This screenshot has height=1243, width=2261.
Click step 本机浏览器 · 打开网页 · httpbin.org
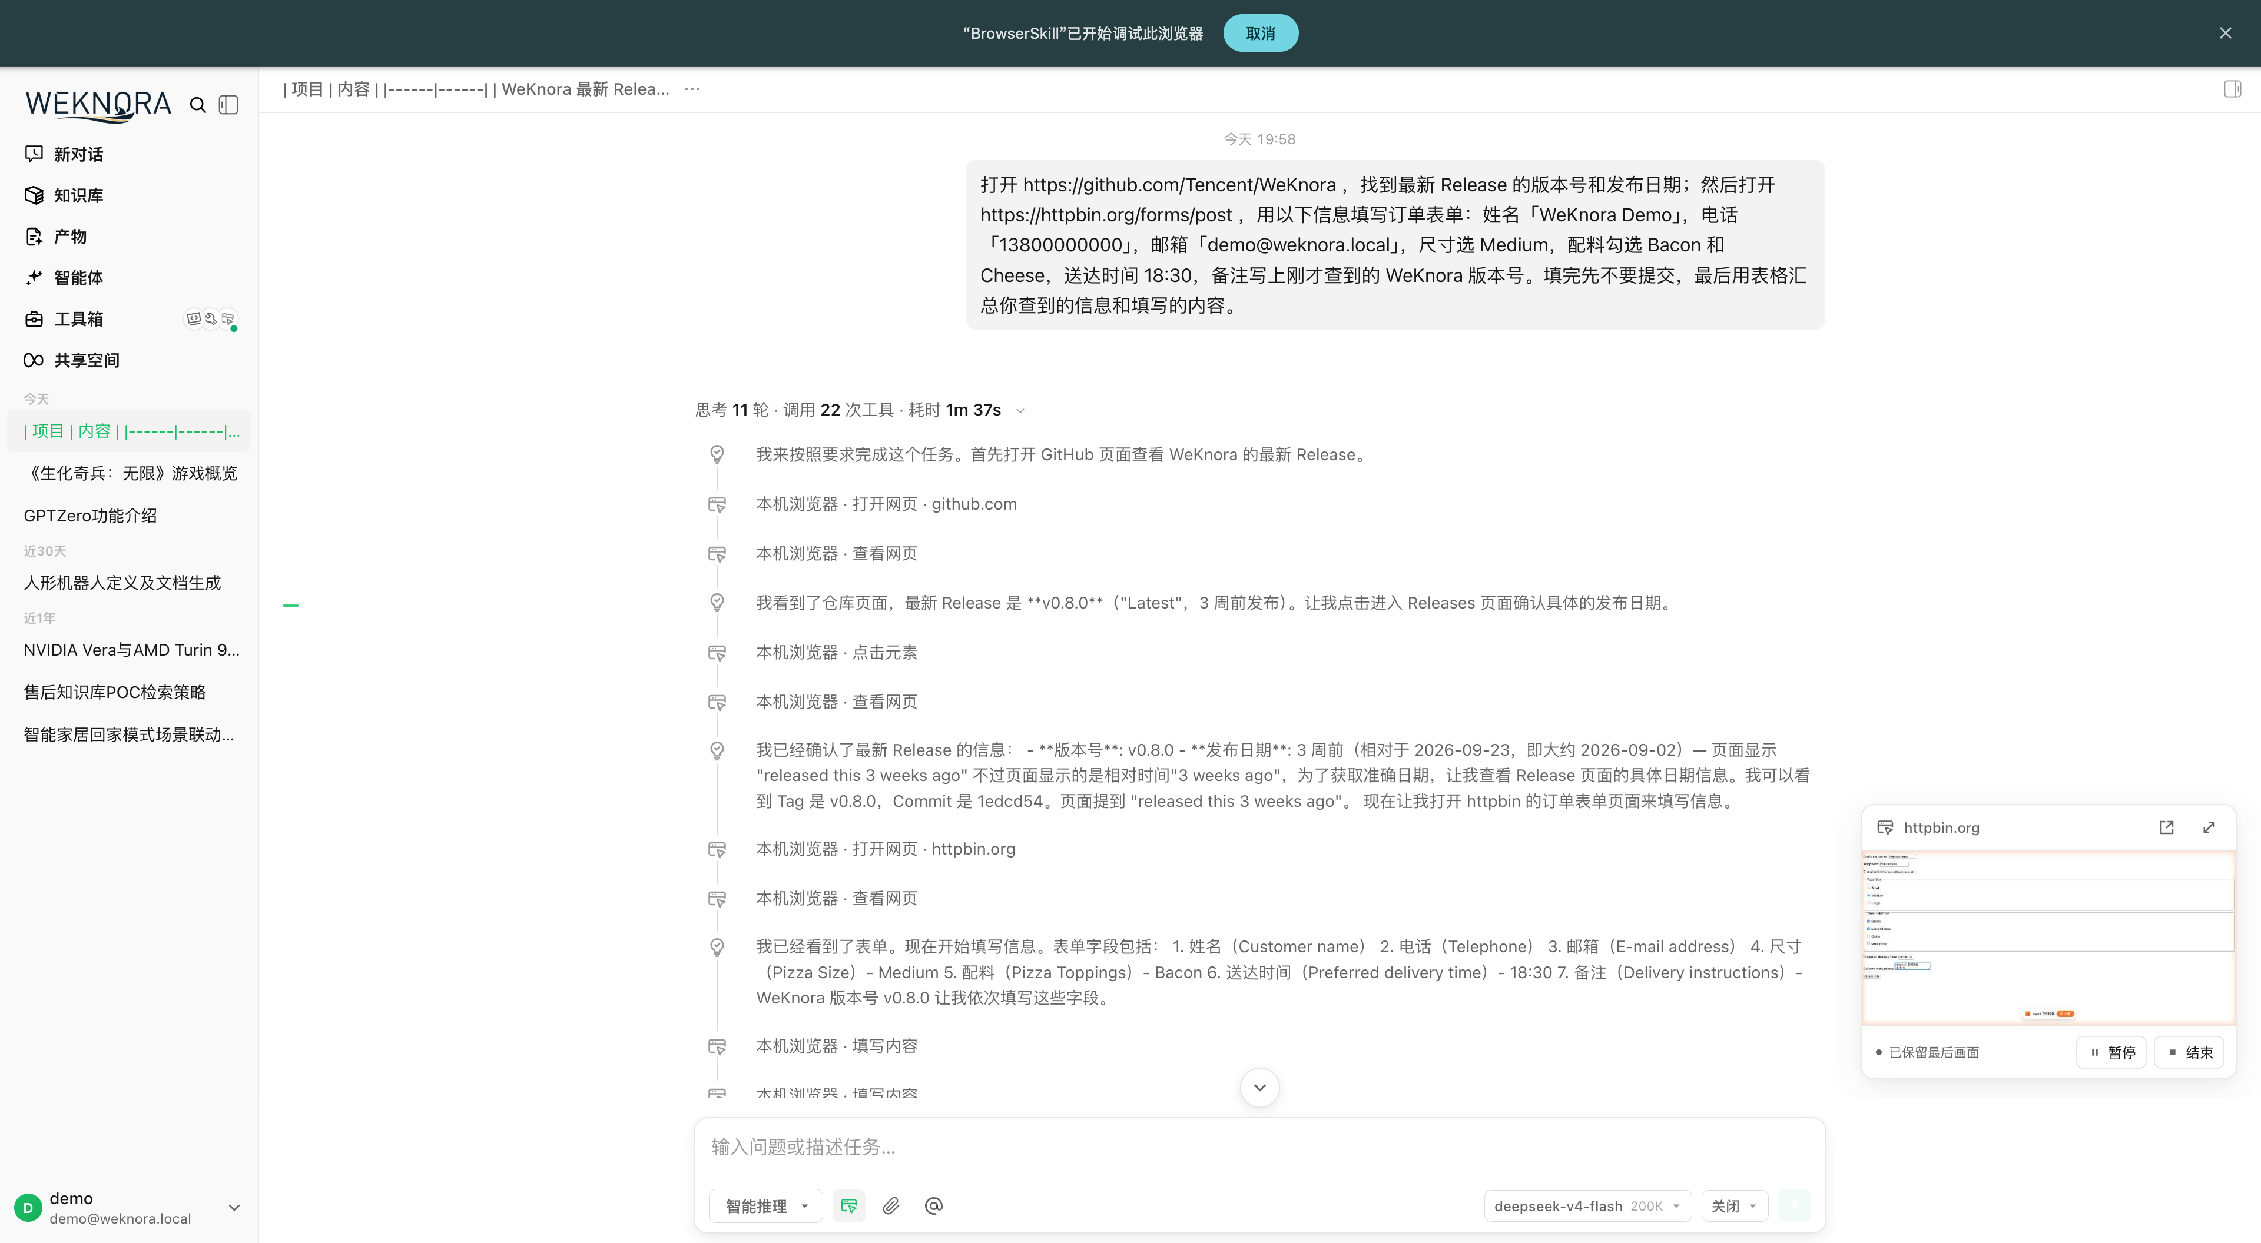pyautogui.click(x=885, y=849)
